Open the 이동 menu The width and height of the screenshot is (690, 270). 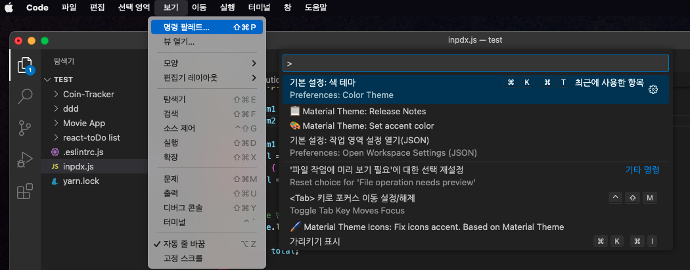(x=199, y=7)
